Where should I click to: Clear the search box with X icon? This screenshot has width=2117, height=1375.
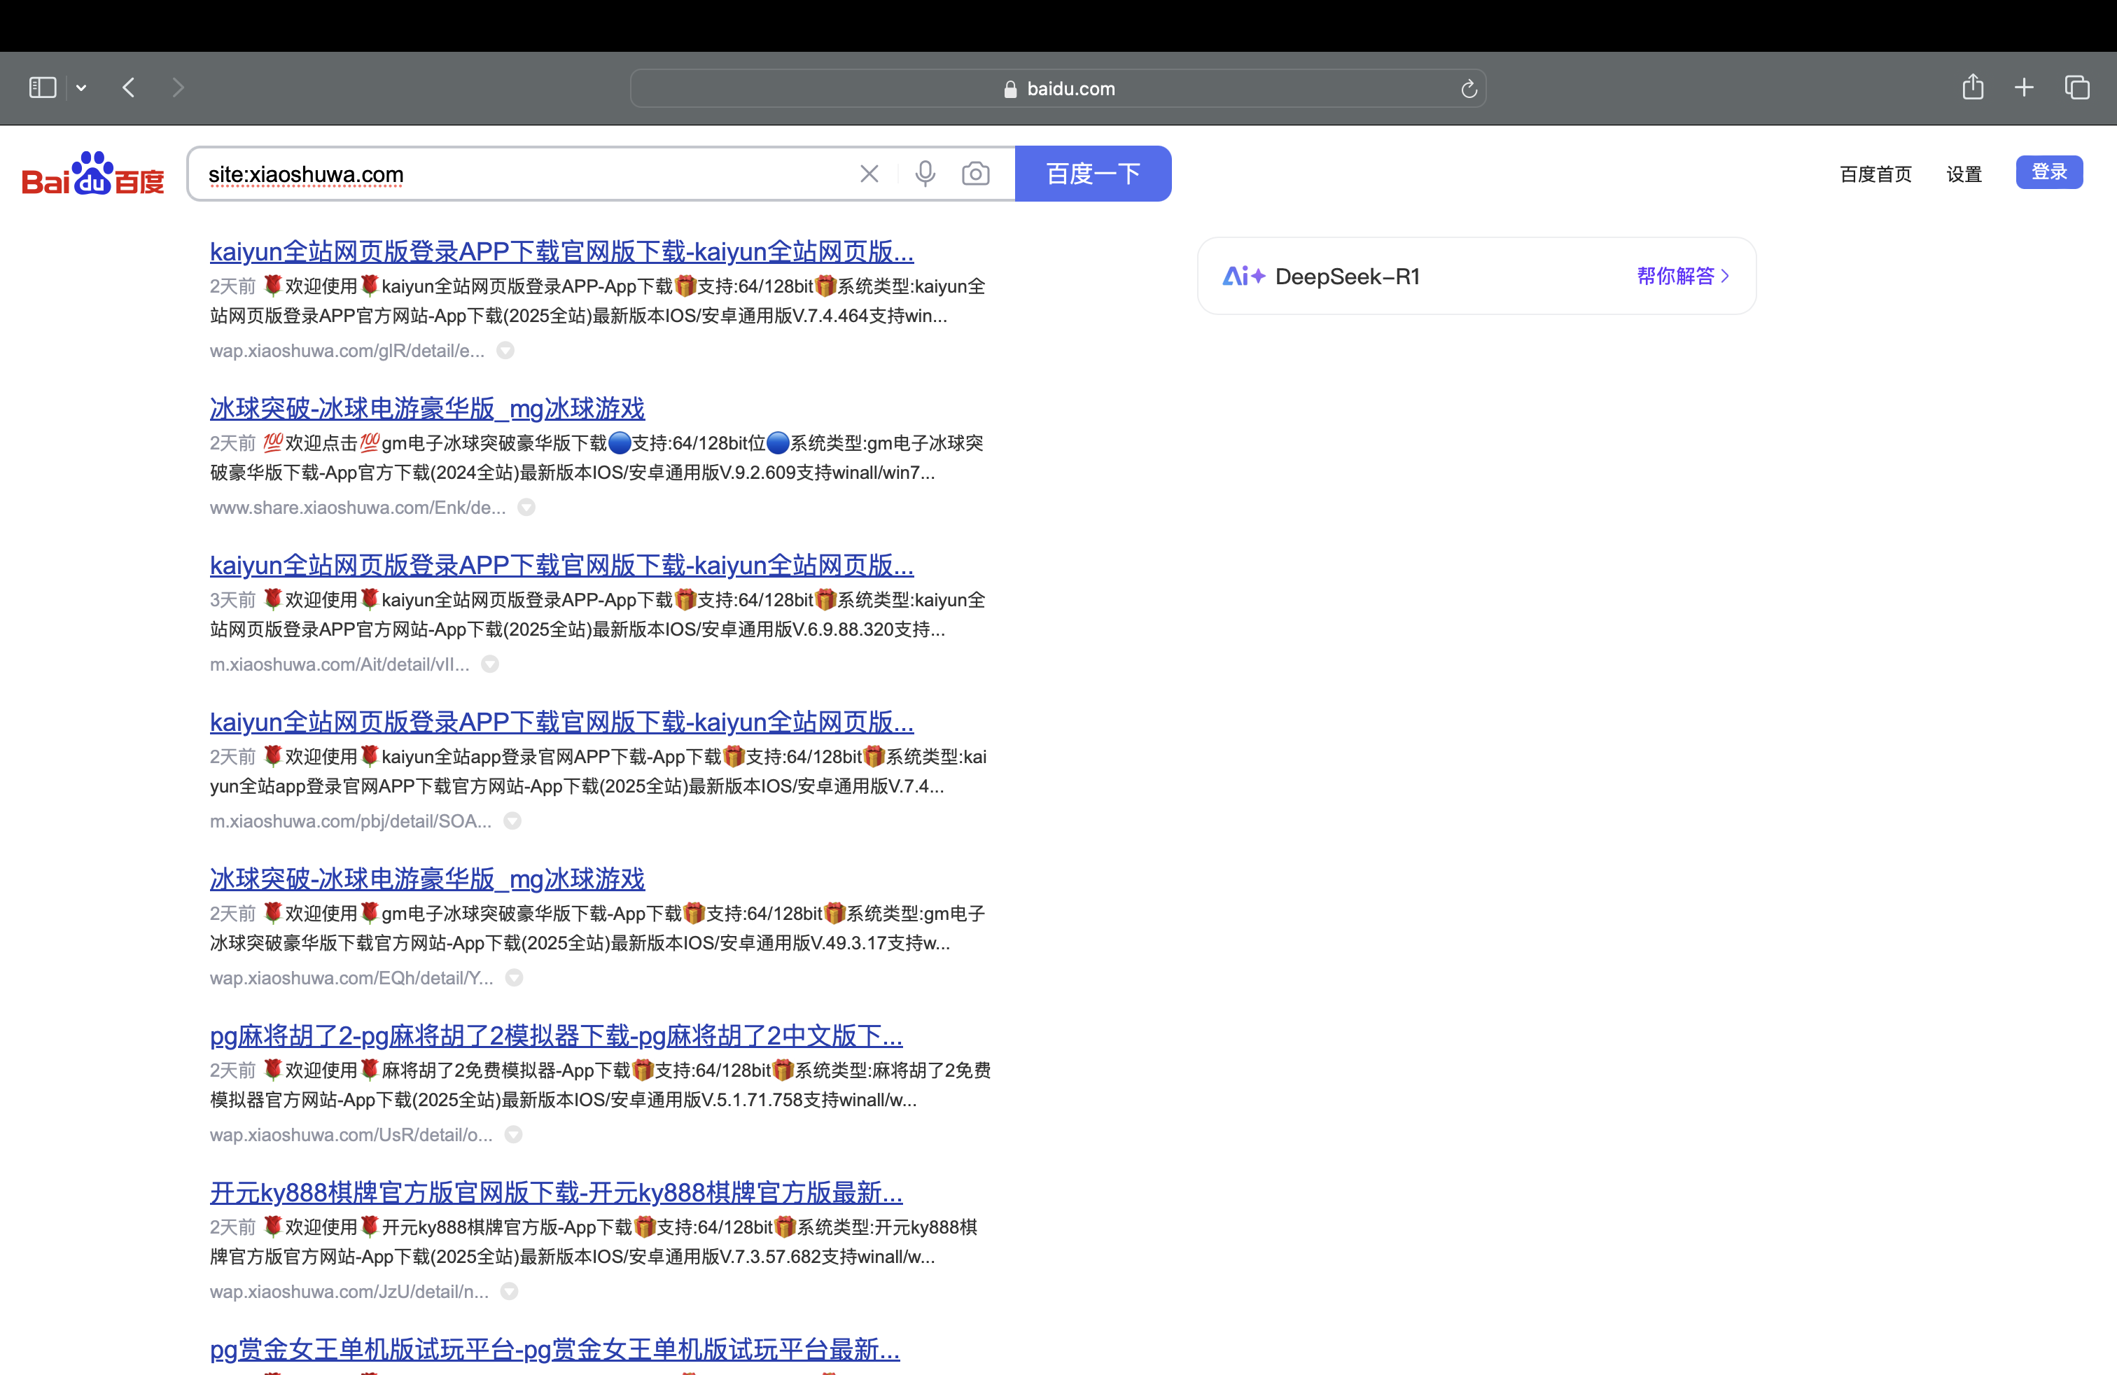tap(869, 174)
